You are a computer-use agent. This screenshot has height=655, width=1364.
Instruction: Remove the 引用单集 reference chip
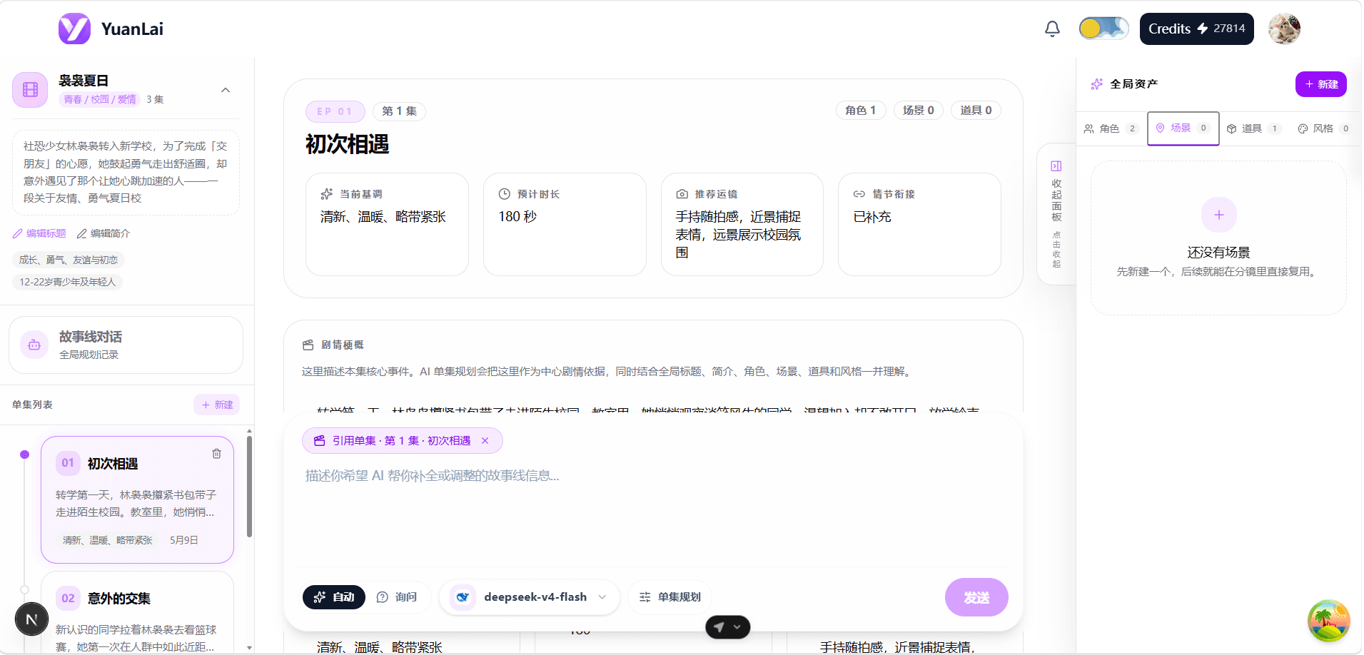pos(485,441)
